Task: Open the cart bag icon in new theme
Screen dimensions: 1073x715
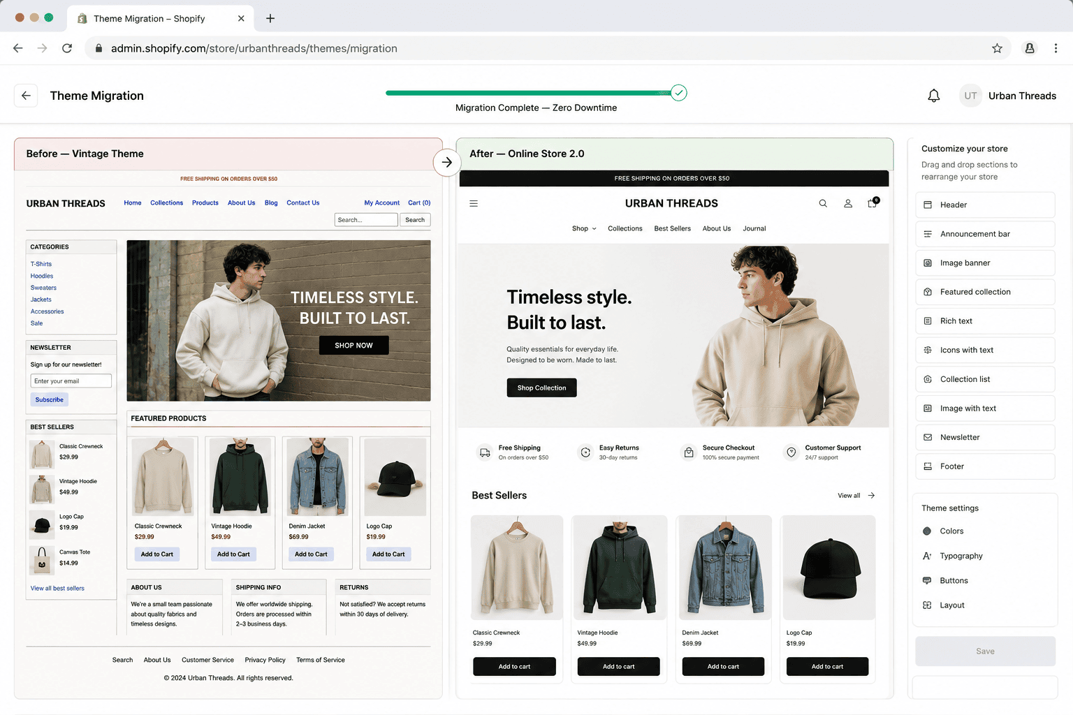Action: pyautogui.click(x=873, y=203)
